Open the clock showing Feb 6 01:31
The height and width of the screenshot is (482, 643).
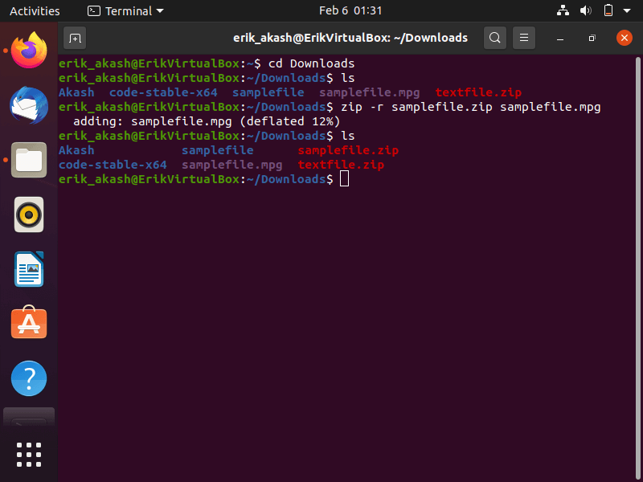coord(350,10)
